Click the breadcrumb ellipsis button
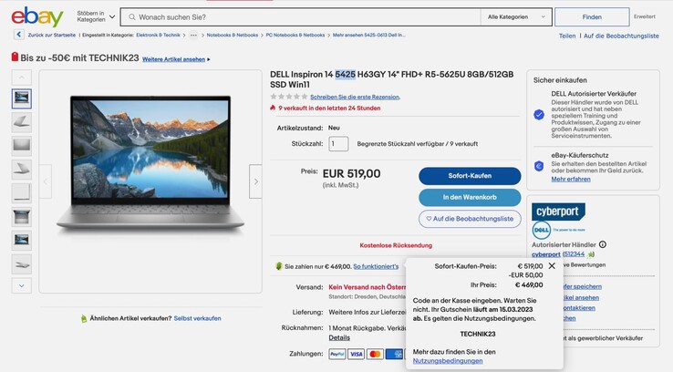 pyautogui.click(x=193, y=36)
